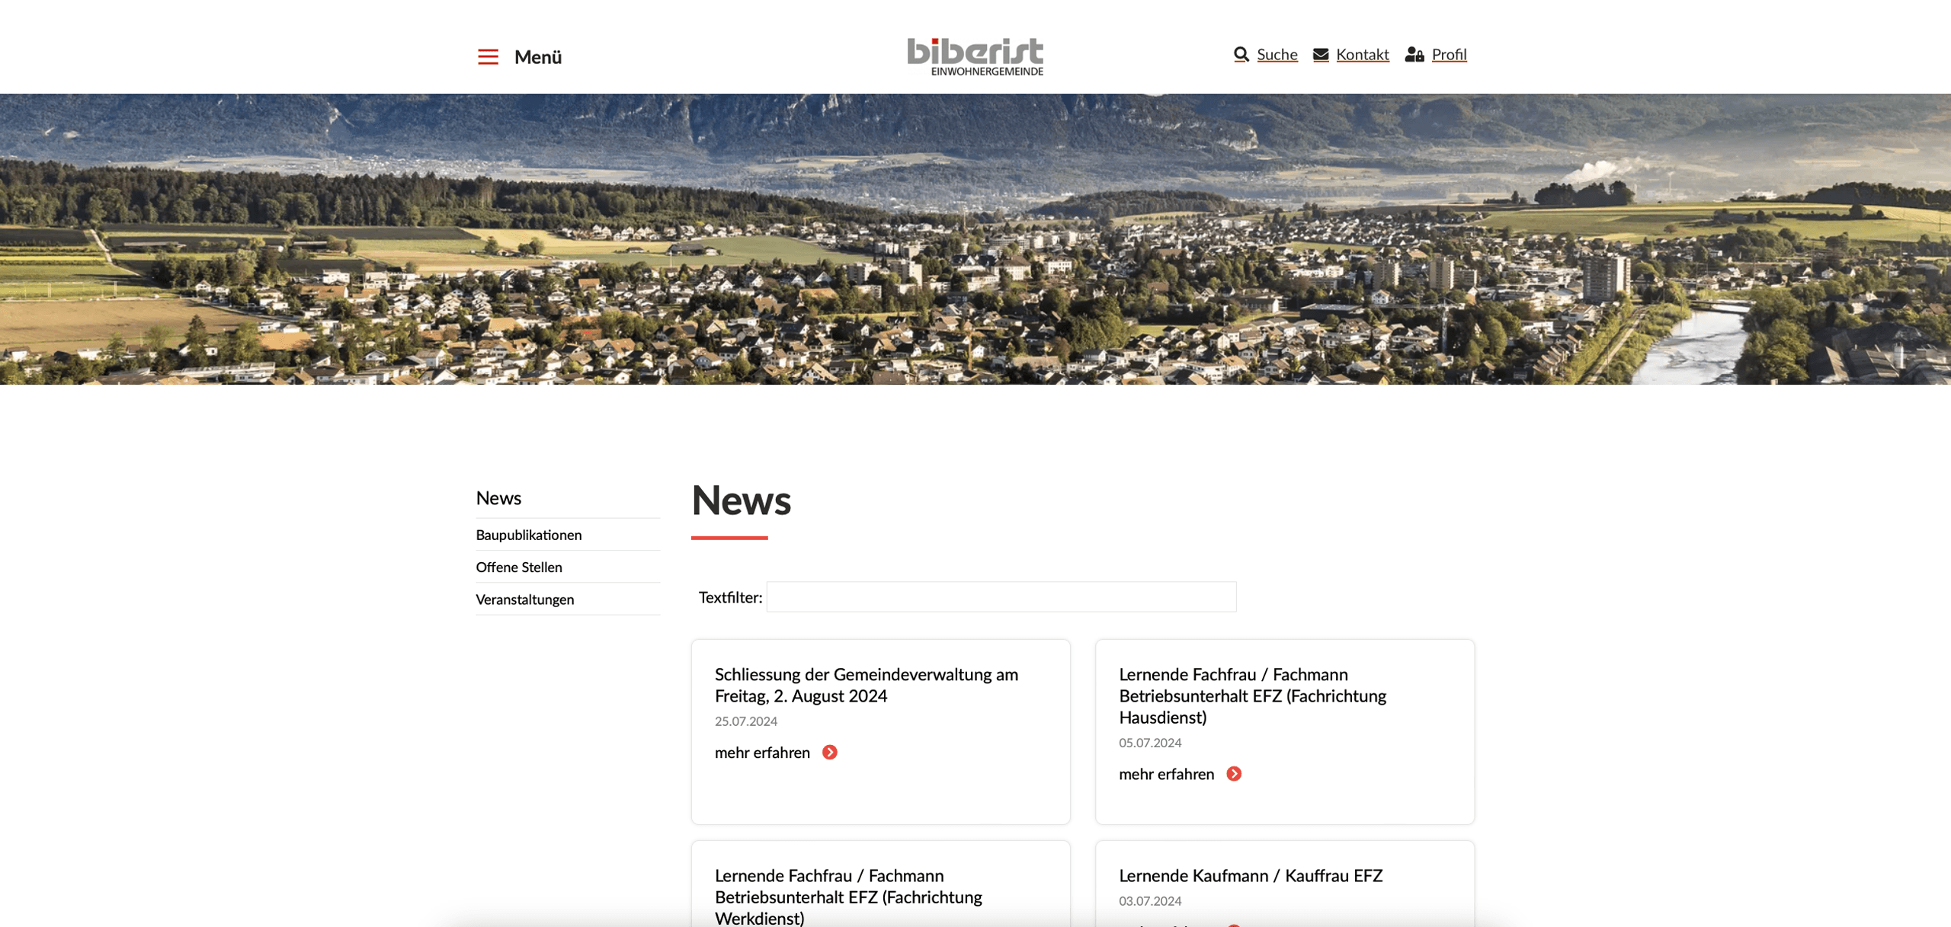
Task: Focus the Textfilter input field
Action: (1001, 597)
